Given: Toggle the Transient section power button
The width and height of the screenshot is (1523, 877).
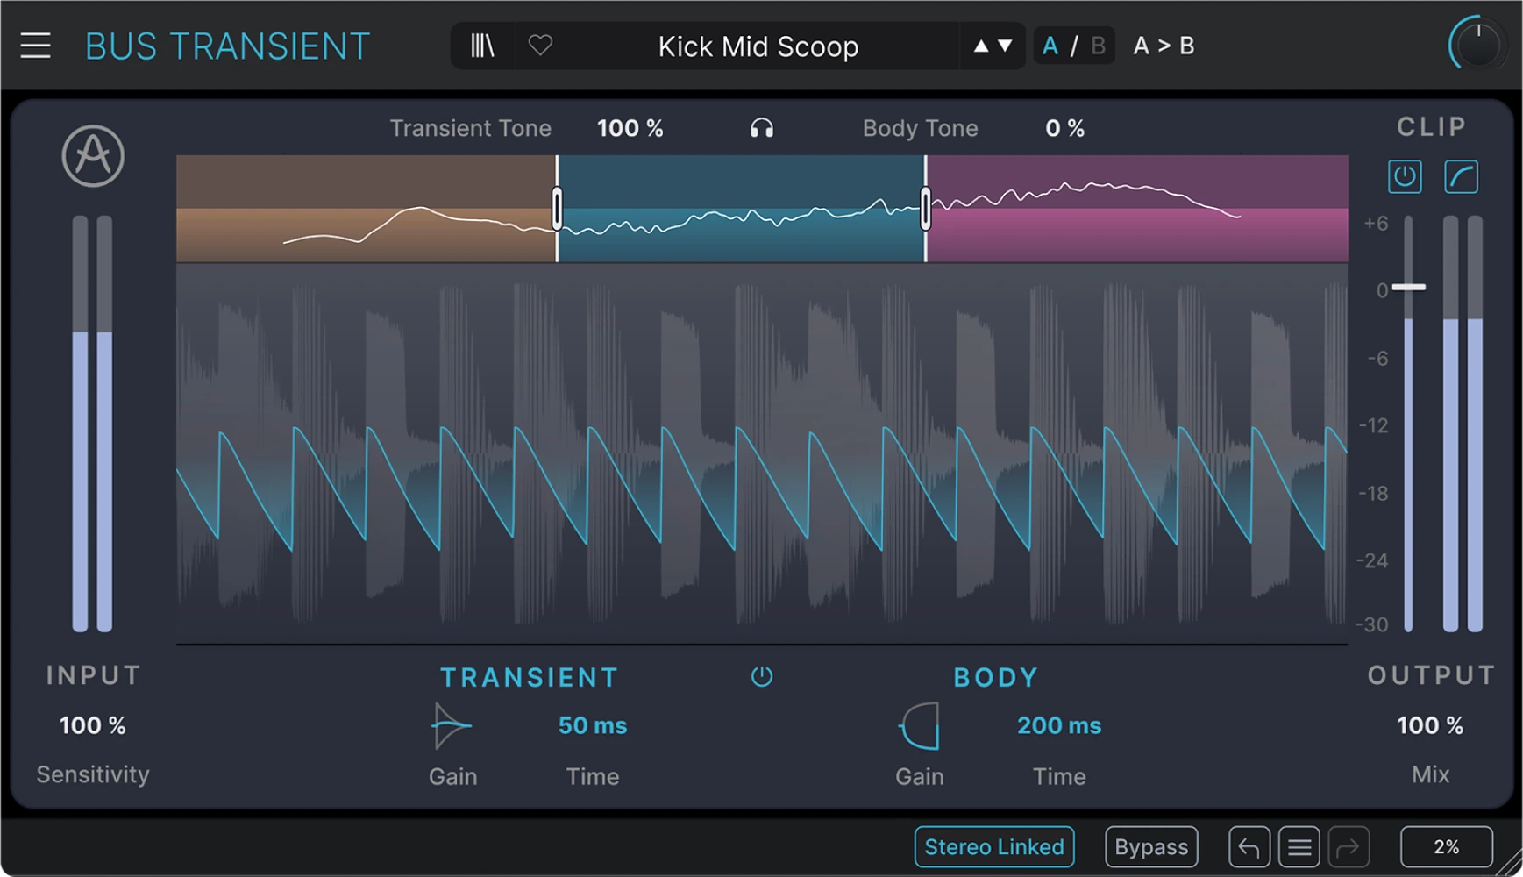Looking at the screenshot, I should click(x=761, y=676).
